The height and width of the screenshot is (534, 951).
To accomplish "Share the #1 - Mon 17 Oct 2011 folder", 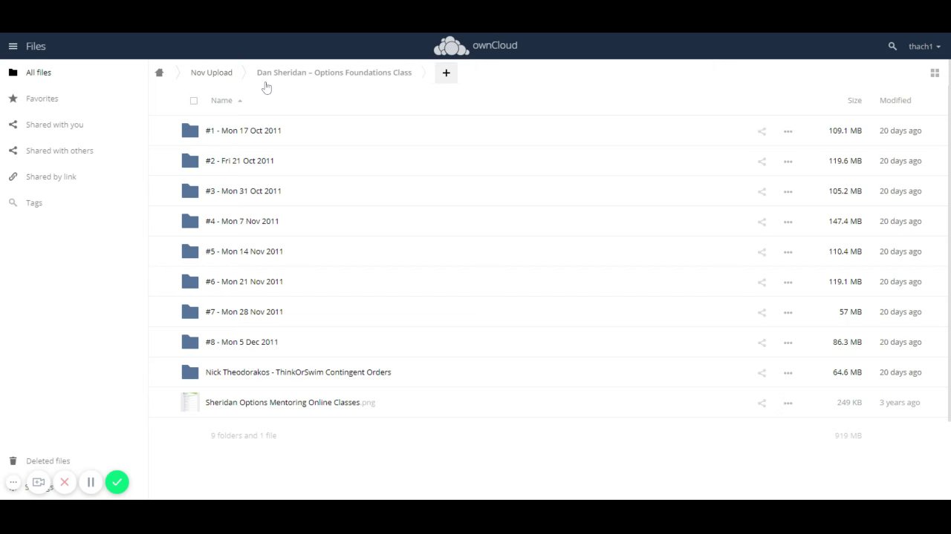I will click(x=762, y=131).
